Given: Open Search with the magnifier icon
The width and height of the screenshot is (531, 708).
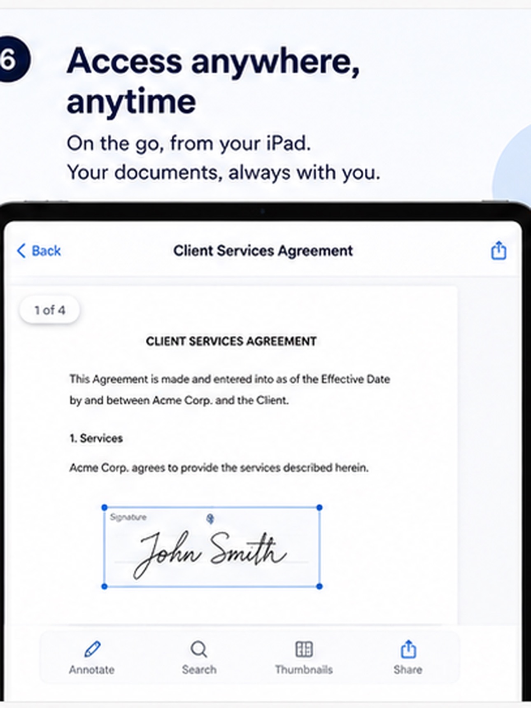Looking at the screenshot, I should click(199, 657).
